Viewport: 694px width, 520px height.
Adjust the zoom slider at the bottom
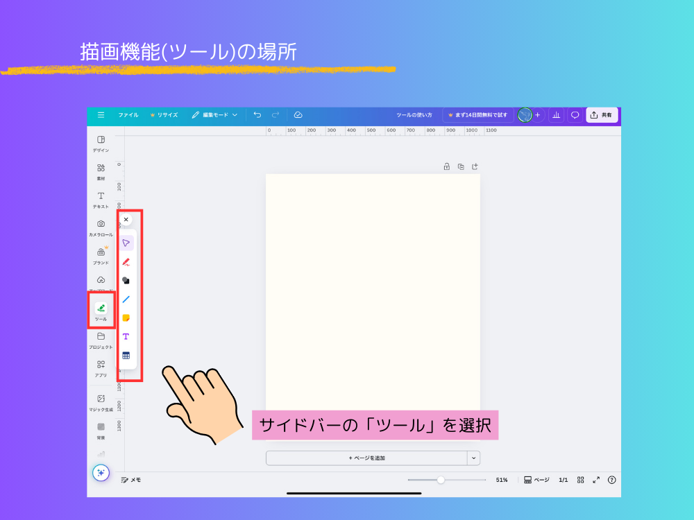coord(442,479)
